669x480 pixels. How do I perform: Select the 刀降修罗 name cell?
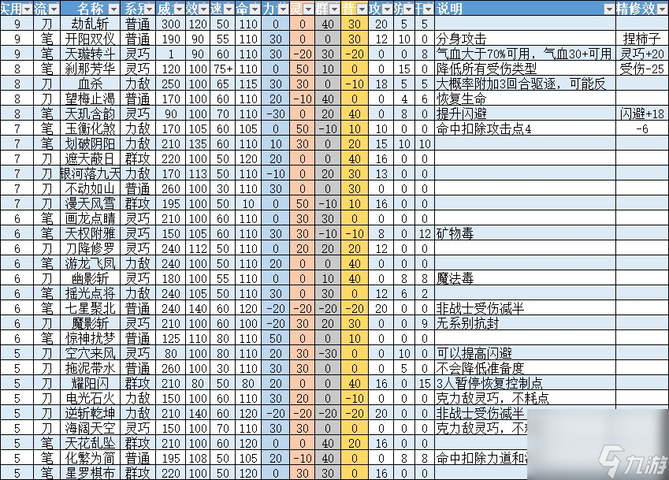pos(90,248)
